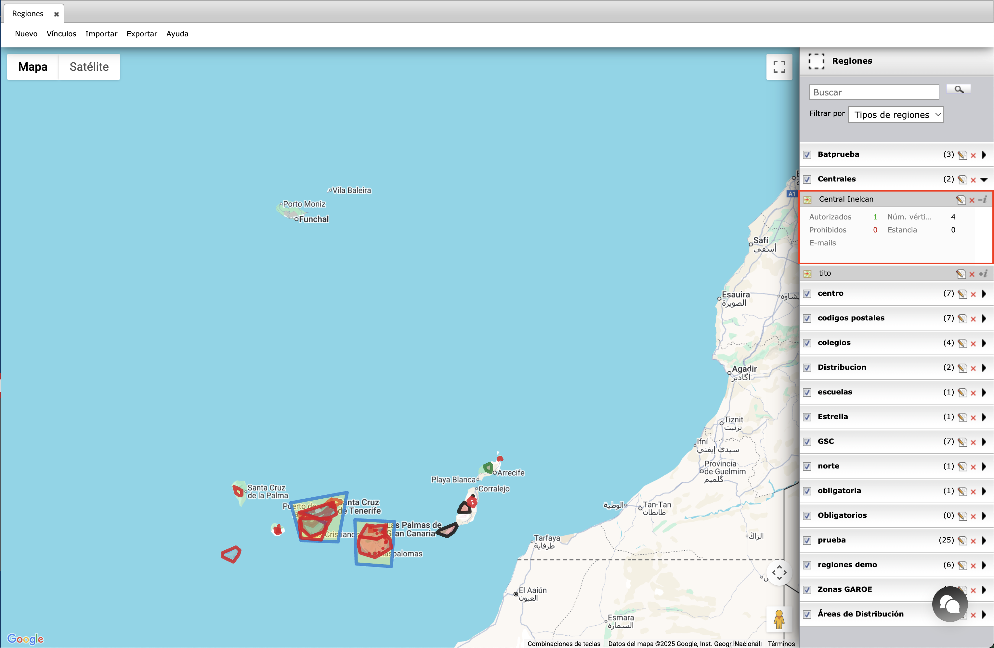Open the Importar menu
This screenshot has width=994, height=648.
pos(101,34)
